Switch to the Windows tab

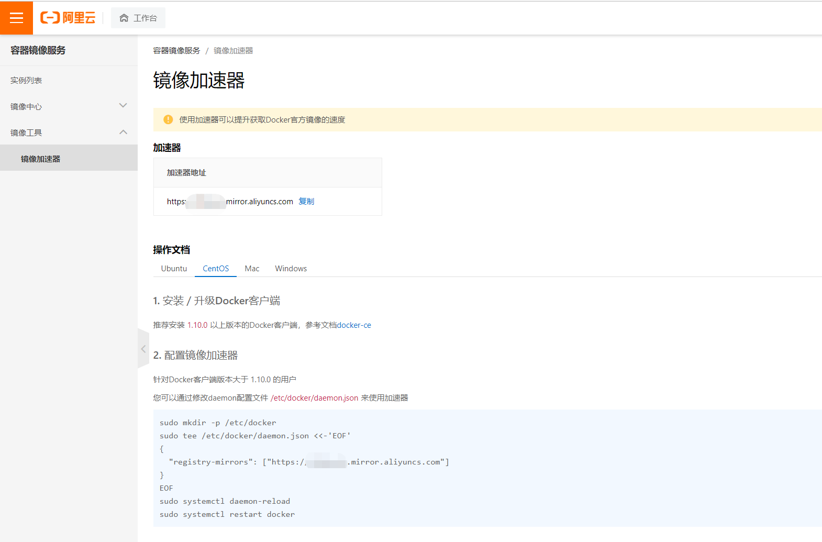pos(291,269)
